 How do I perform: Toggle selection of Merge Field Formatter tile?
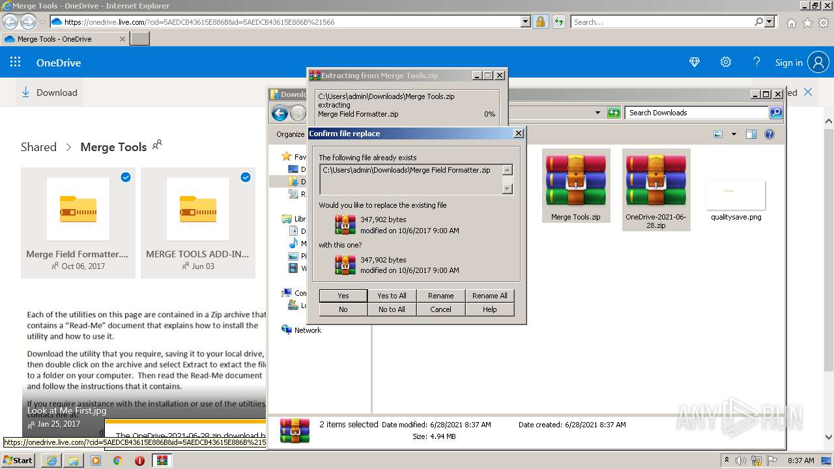tap(126, 177)
